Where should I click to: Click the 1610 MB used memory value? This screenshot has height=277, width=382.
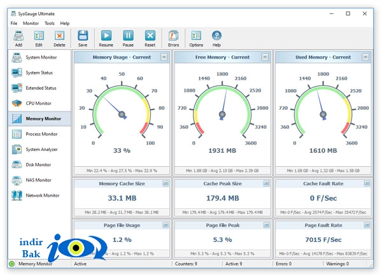[x=323, y=150]
